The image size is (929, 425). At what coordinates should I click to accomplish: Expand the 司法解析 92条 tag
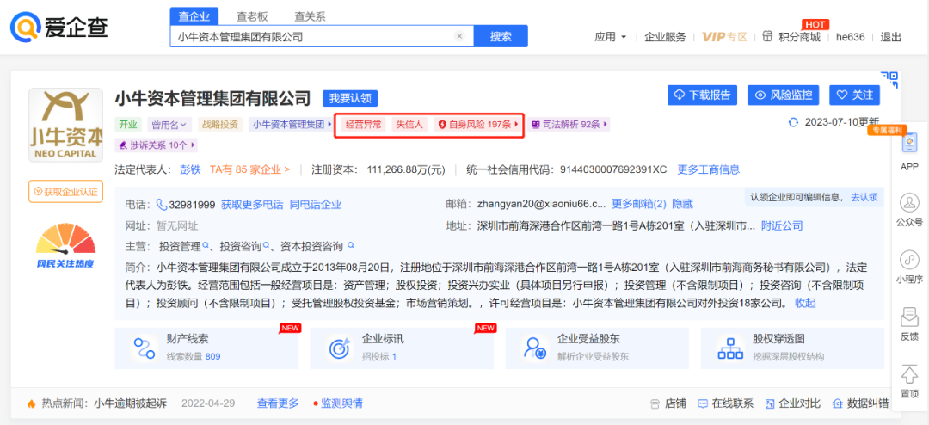click(x=570, y=125)
